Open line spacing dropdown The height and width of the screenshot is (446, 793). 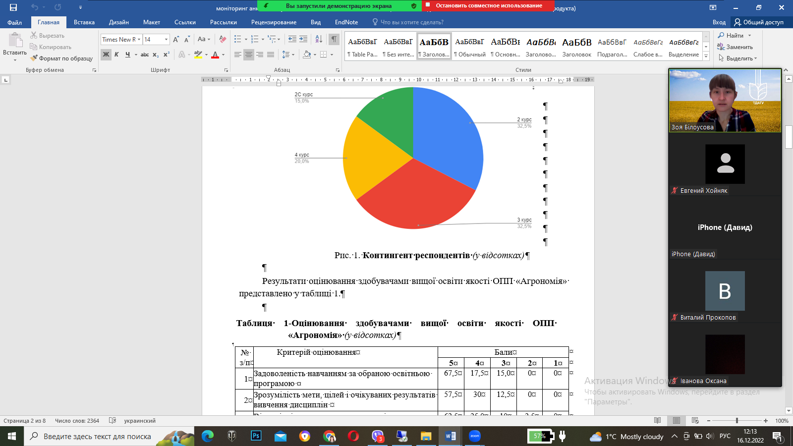click(x=288, y=55)
